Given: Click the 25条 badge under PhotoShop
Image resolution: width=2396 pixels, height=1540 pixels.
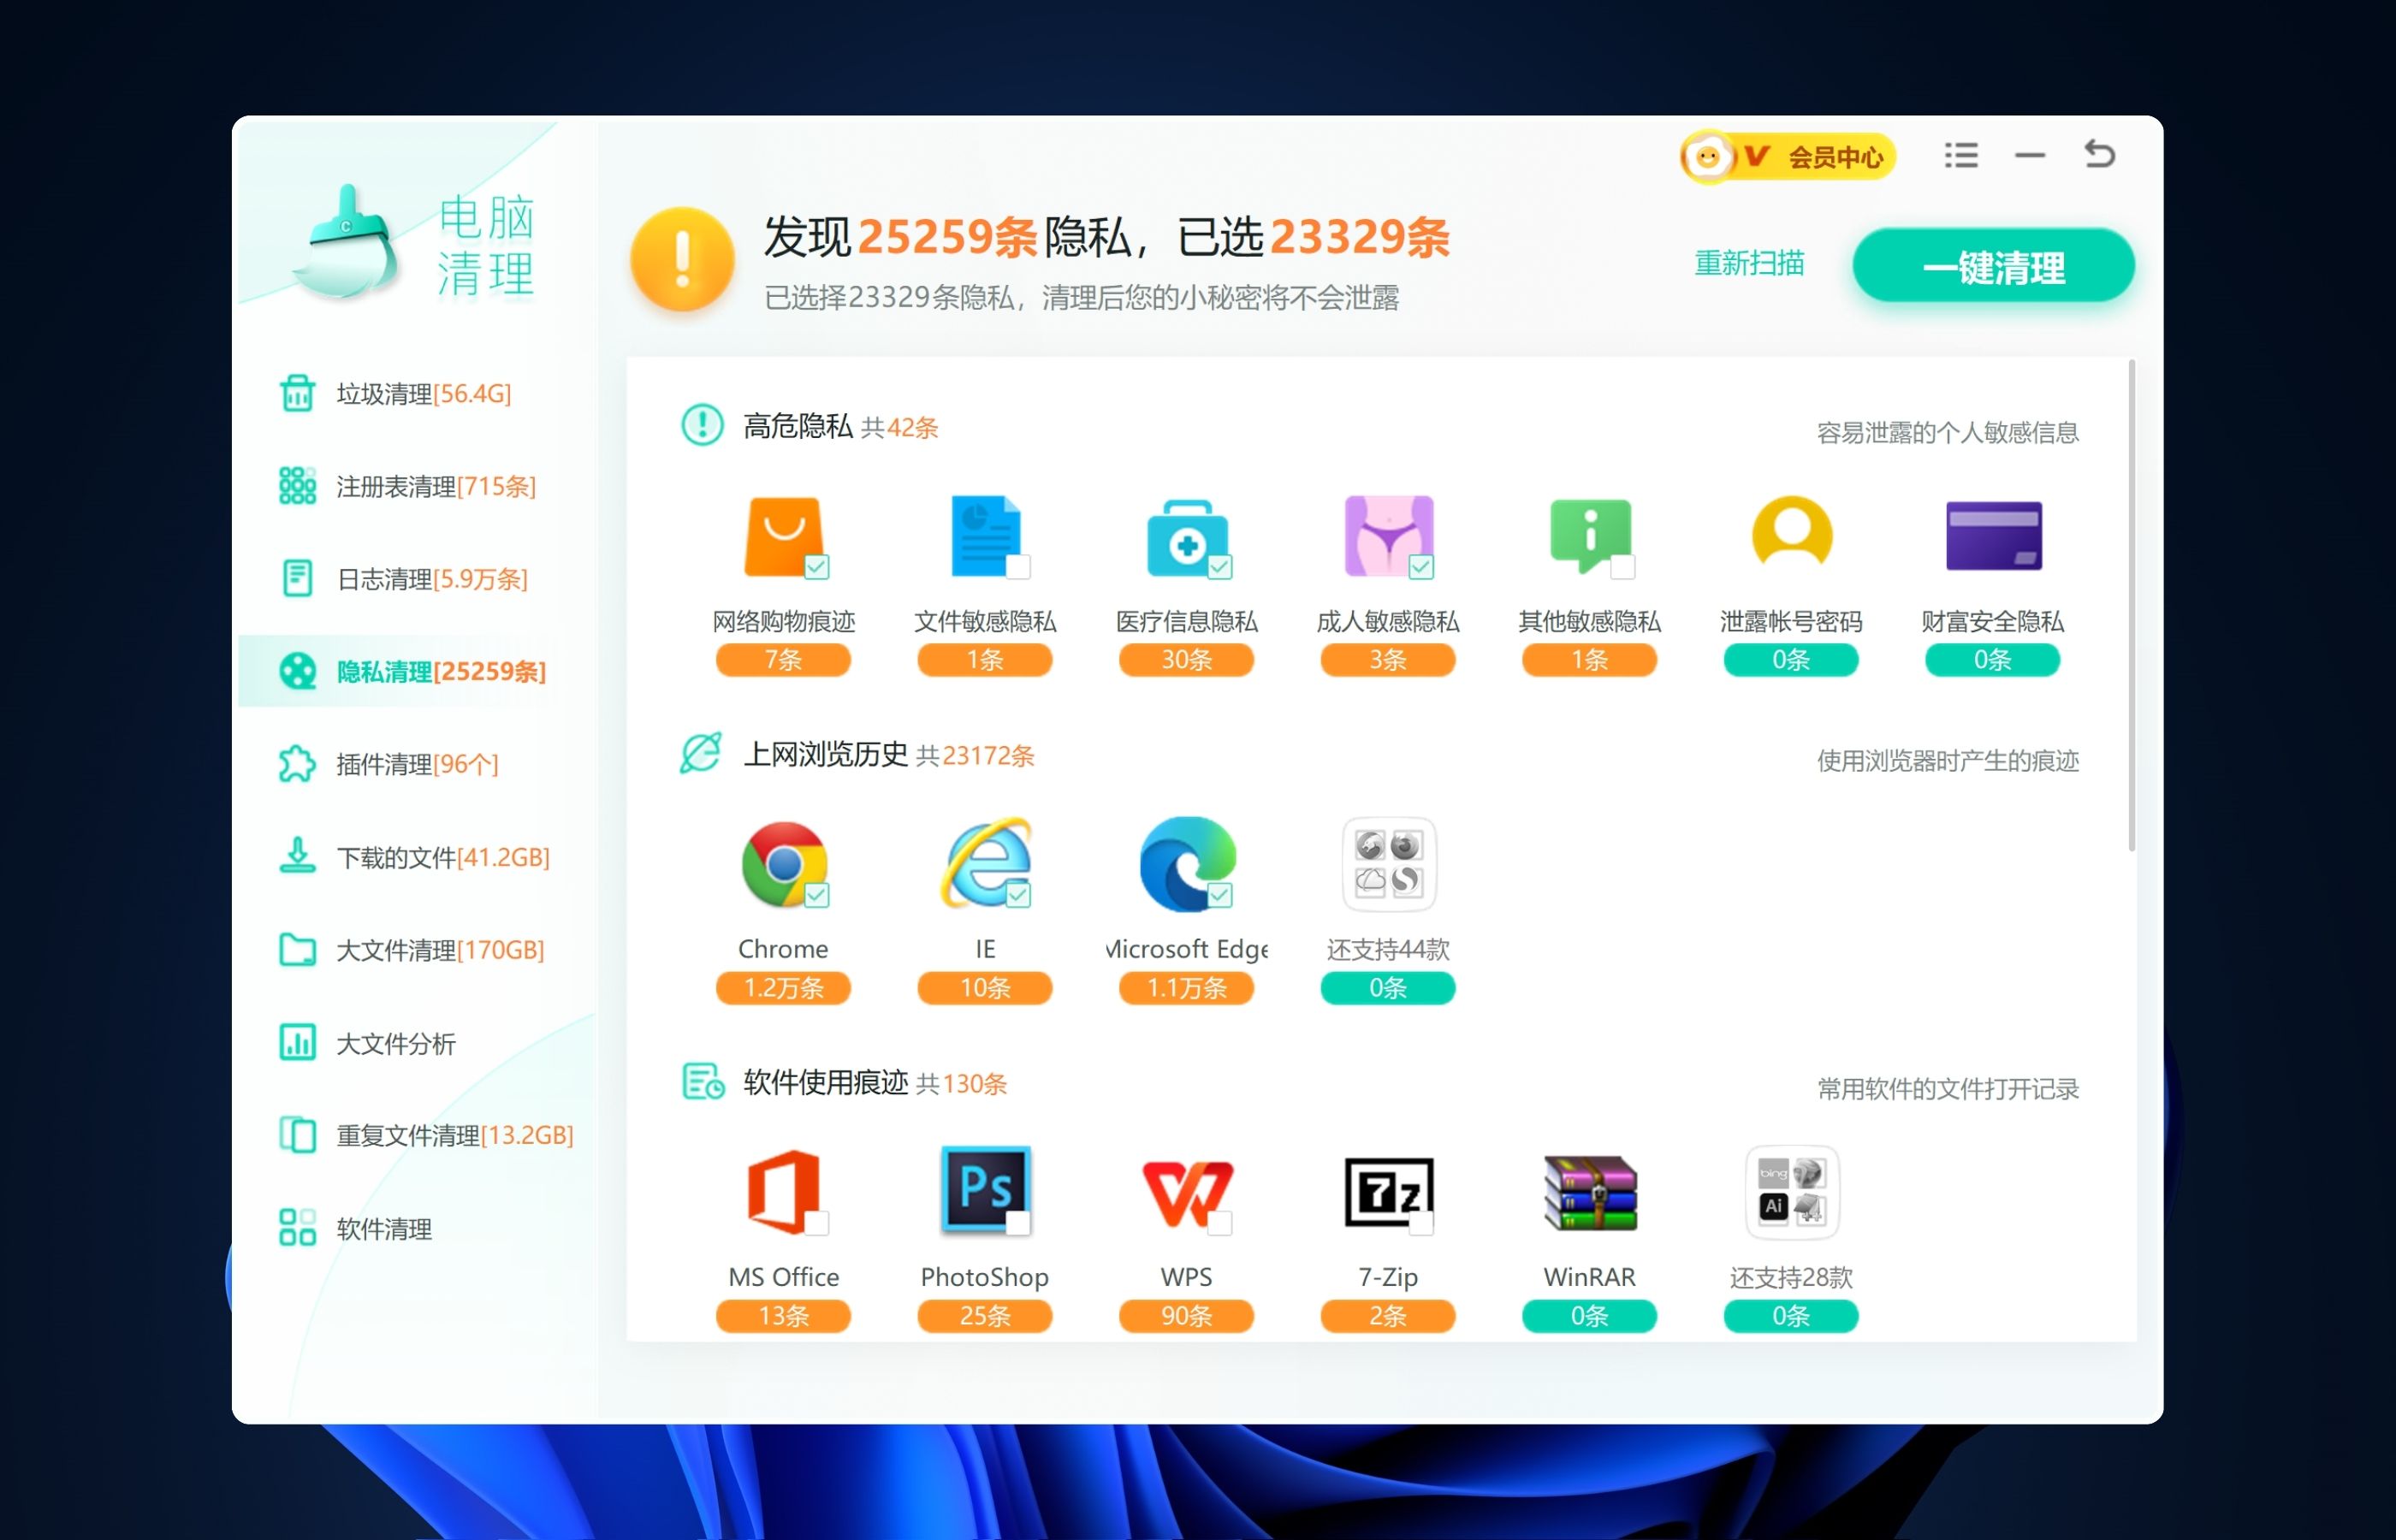Looking at the screenshot, I should point(985,1316).
